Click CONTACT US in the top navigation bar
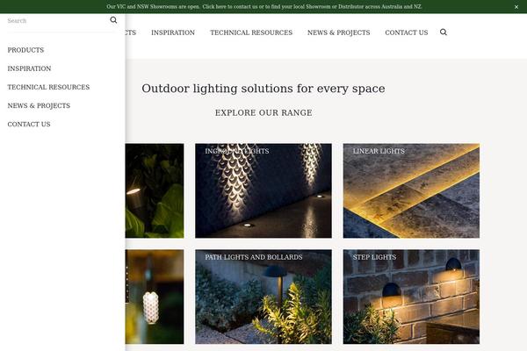527x351 pixels. (x=407, y=32)
